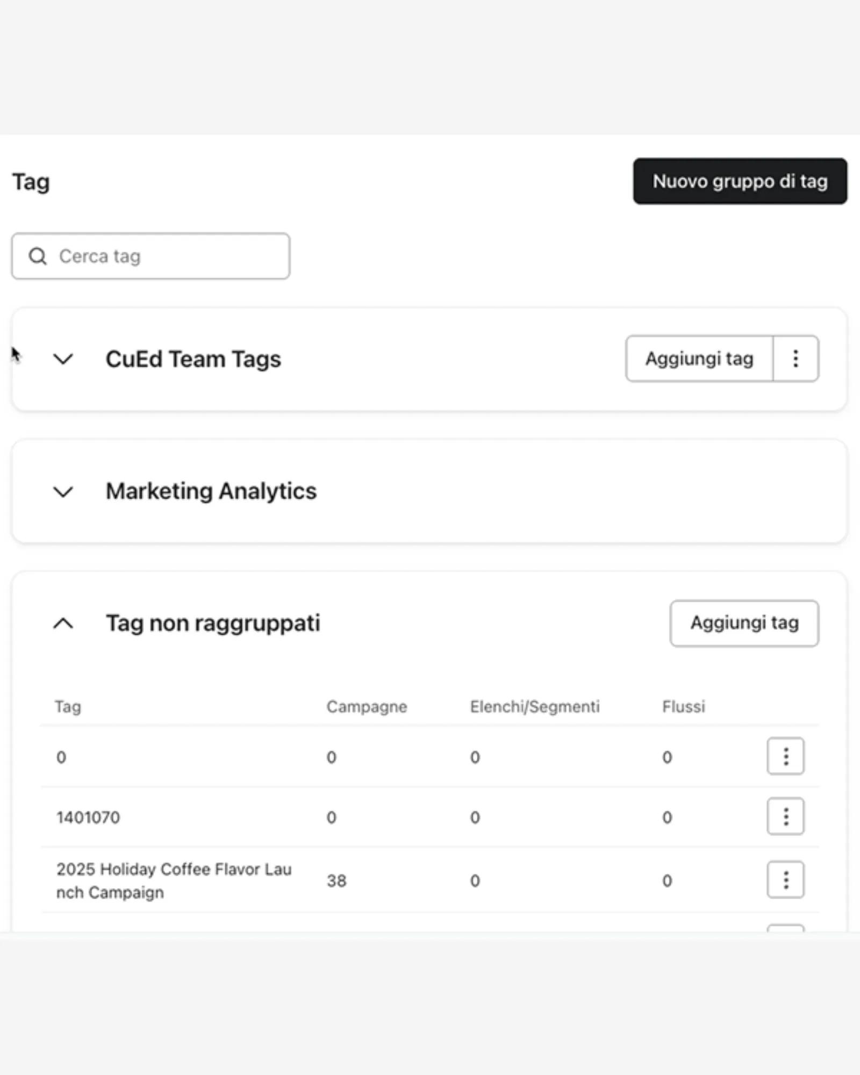The image size is (860, 1075).
Task: Click the magnifier icon in search box
Action: click(38, 256)
